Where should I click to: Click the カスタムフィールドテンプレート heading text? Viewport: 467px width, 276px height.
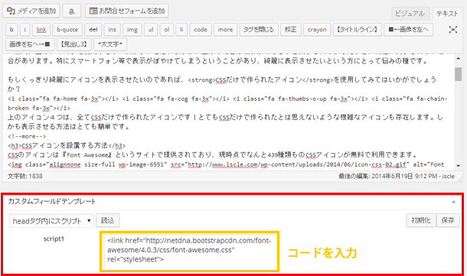tap(52, 201)
